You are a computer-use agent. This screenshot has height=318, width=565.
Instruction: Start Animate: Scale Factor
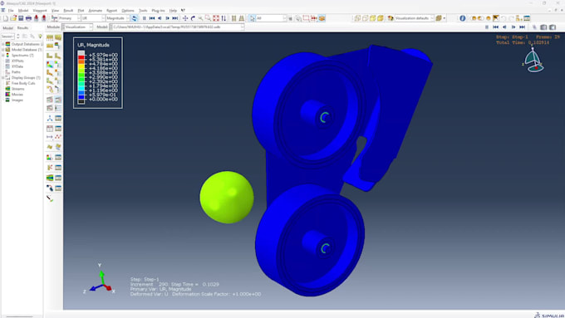point(50,100)
